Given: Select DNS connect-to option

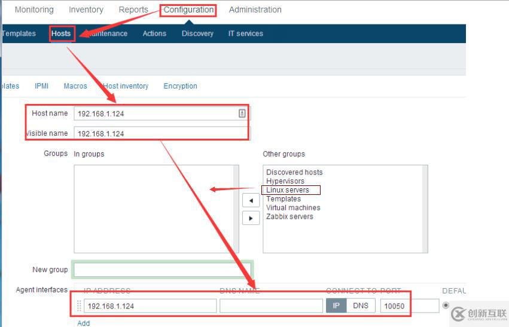Looking at the screenshot, I should coord(361,305).
